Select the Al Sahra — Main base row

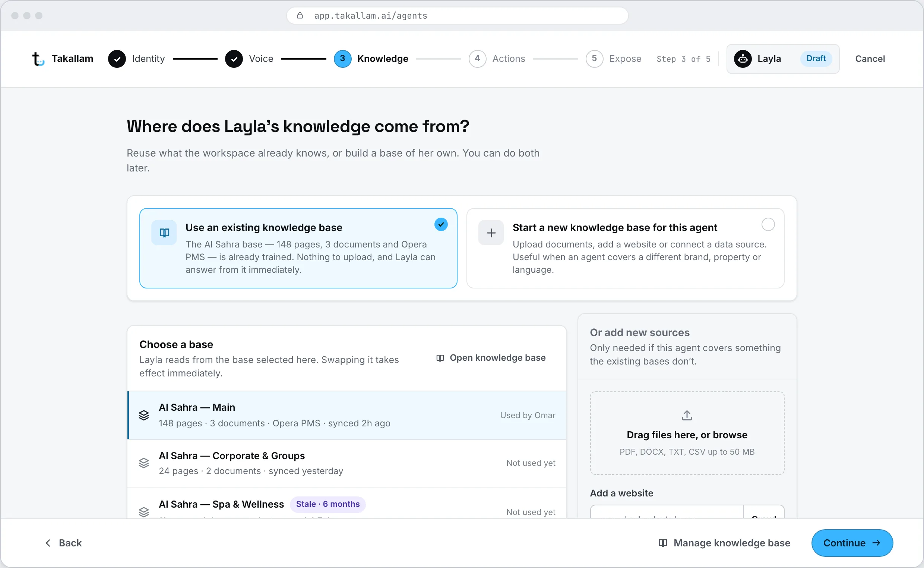pos(346,415)
